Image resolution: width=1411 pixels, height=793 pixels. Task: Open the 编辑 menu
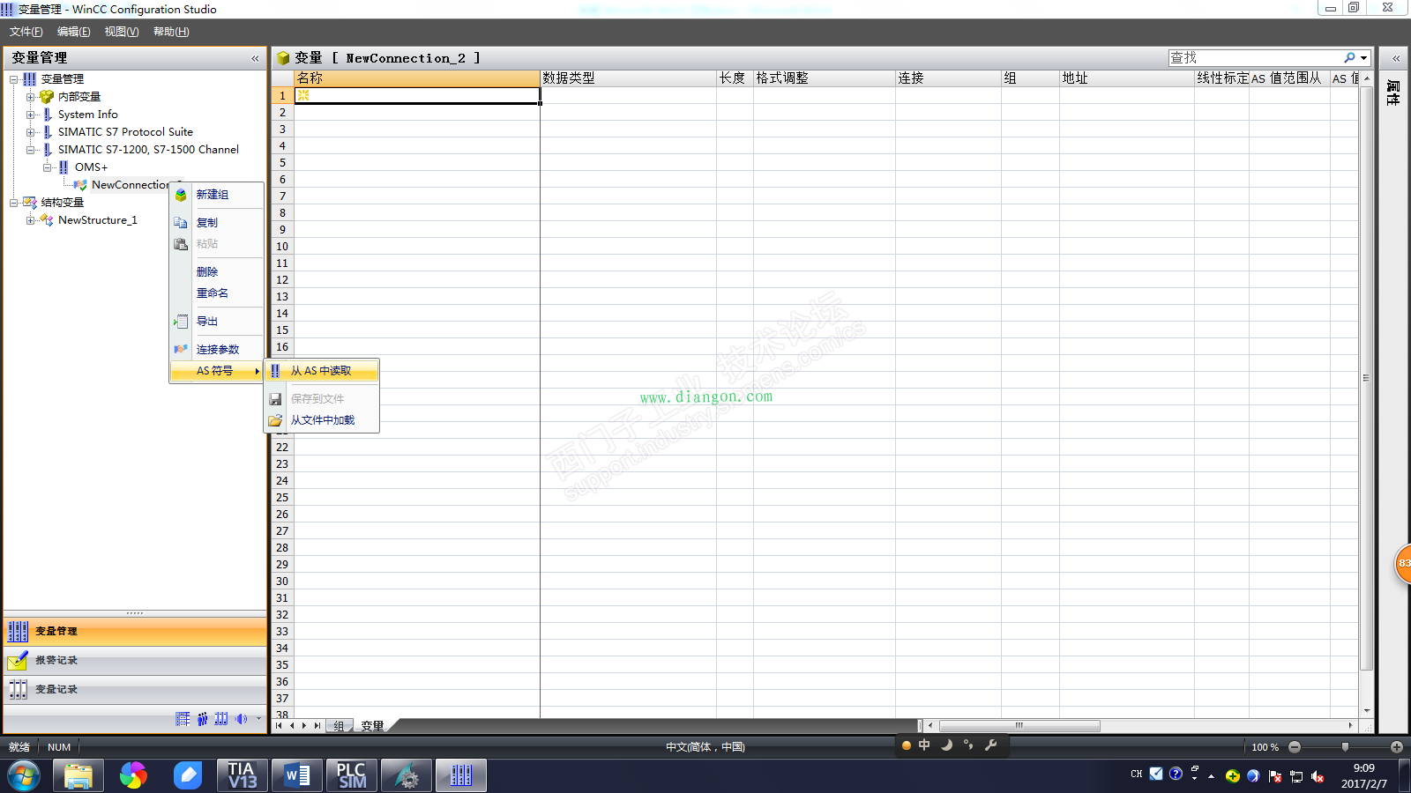point(73,32)
